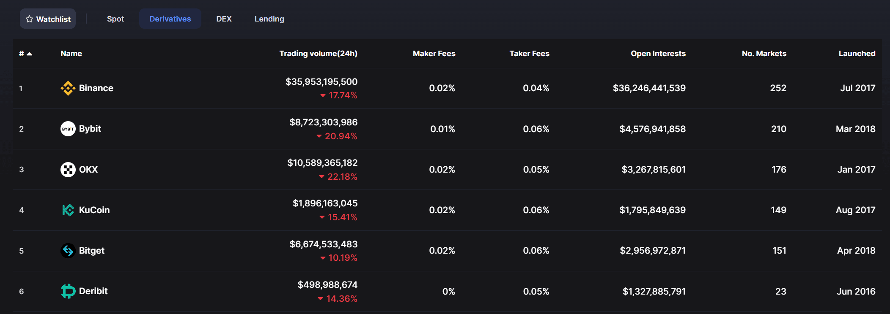This screenshot has width=890, height=314.
Task: Click KuCoin markets count 149
Action: pyautogui.click(x=779, y=210)
